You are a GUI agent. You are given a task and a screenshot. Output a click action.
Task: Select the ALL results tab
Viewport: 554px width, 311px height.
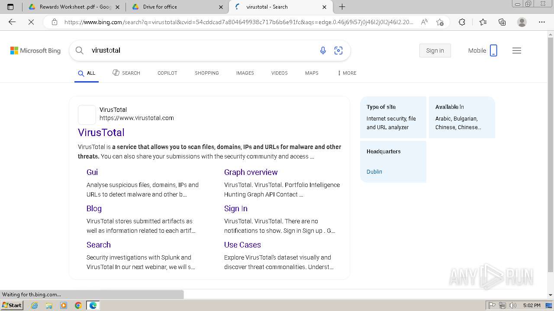(87, 73)
